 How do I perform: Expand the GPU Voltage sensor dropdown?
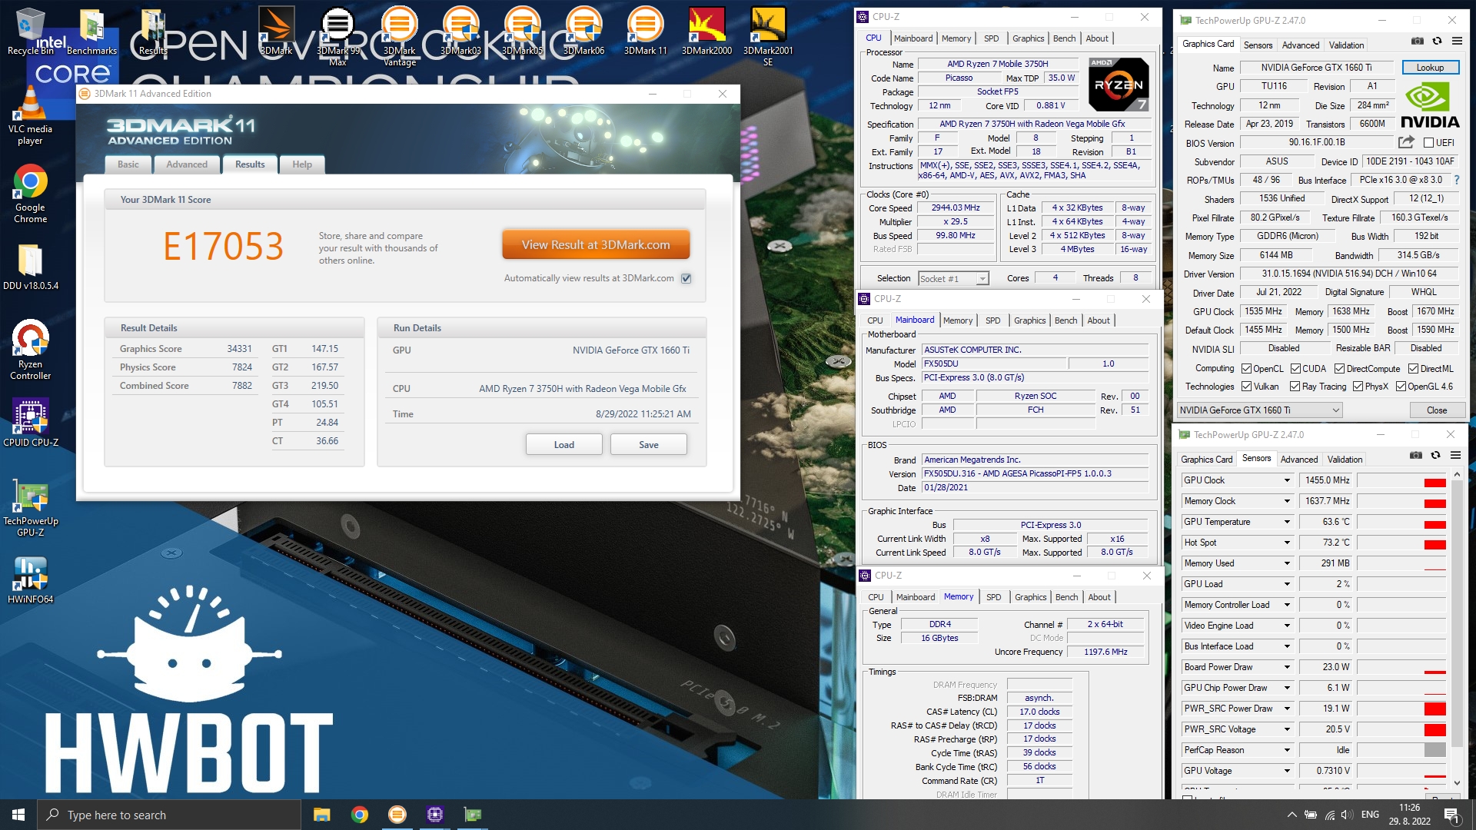1287,771
